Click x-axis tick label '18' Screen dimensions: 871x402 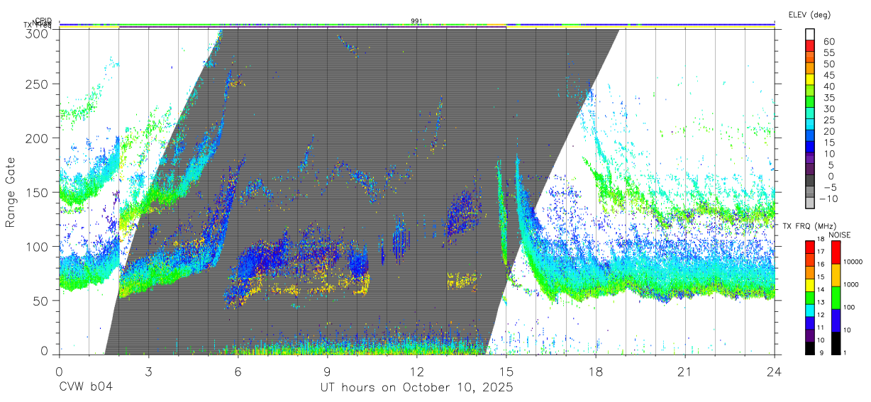[x=595, y=372]
